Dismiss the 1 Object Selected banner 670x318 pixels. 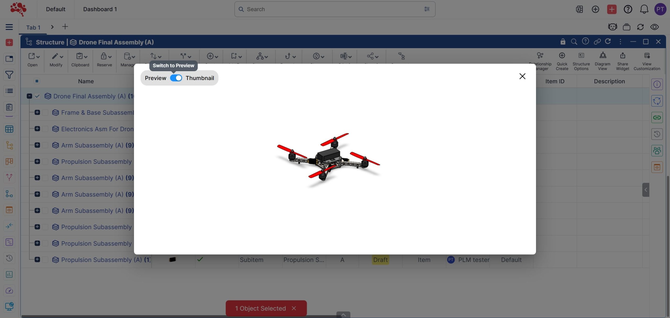(x=294, y=308)
